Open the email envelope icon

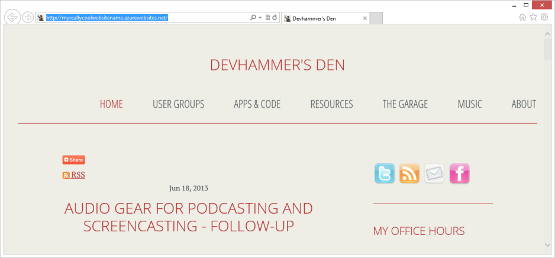click(x=434, y=173)
